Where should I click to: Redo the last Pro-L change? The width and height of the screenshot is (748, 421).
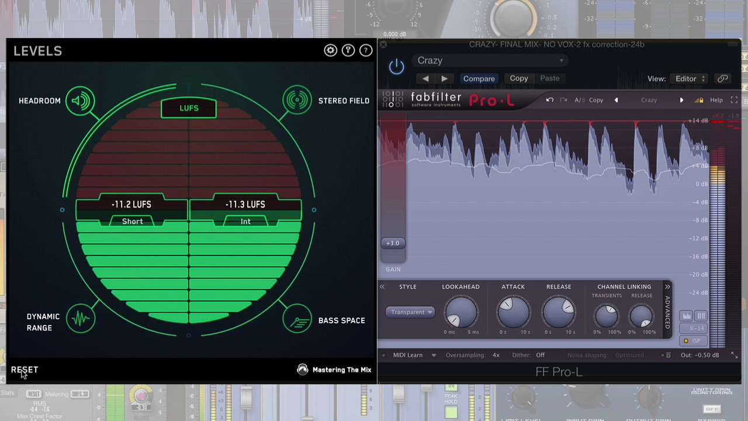click(x=563, y=100)
